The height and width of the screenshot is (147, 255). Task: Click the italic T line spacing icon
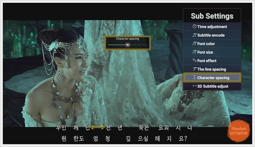[195, 69]
